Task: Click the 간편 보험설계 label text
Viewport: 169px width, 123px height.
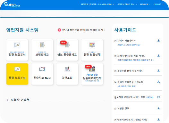Action: point(92,54)
